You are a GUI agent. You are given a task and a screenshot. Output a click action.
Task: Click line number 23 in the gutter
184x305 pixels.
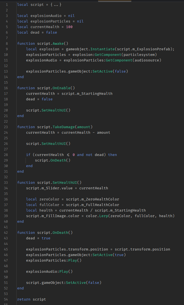point(6,127)
